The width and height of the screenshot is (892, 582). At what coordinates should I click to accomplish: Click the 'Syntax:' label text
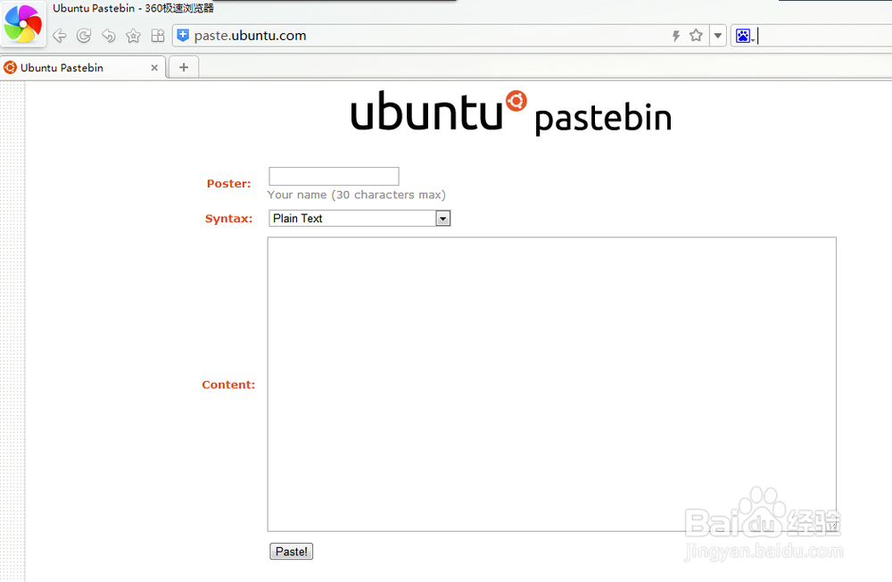(228, 219)
